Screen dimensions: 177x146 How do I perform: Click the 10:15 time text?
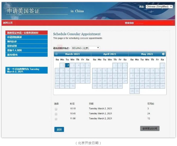[73, 108]
